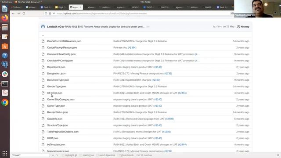
Task: Open the clock and calendar panel
Action: [x=145, y=2]
